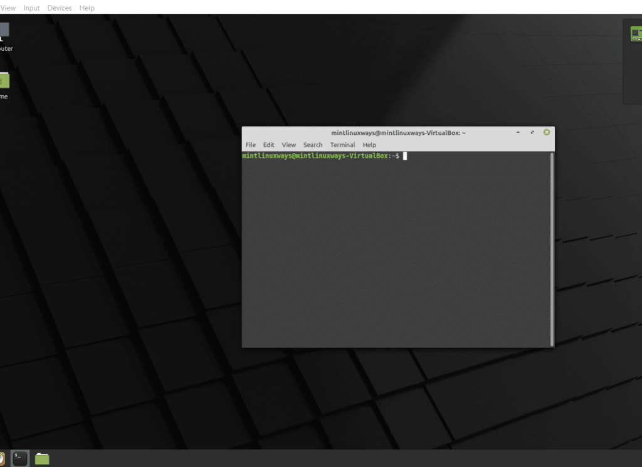Select the terminal View menu
Viewport: 642px width, 467px height.
tap(288, 144)
